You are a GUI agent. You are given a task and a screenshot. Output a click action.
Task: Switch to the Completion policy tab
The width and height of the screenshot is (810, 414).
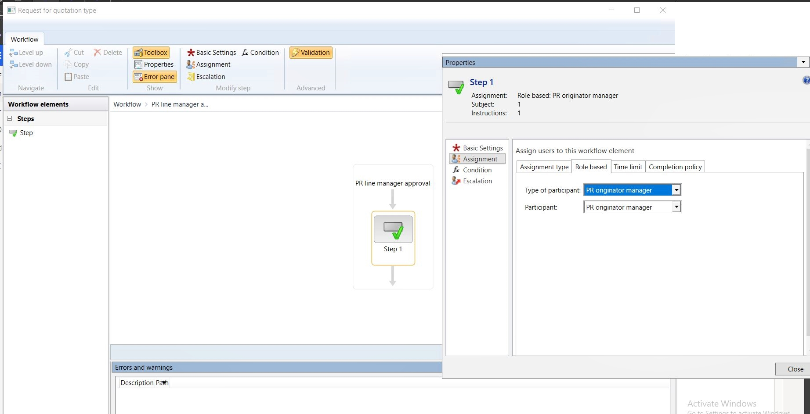point(675,167)
